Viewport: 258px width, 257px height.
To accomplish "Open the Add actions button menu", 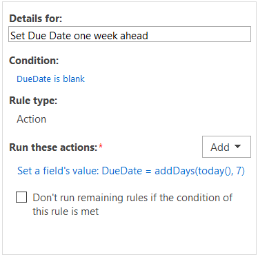I will click(226, 147).
